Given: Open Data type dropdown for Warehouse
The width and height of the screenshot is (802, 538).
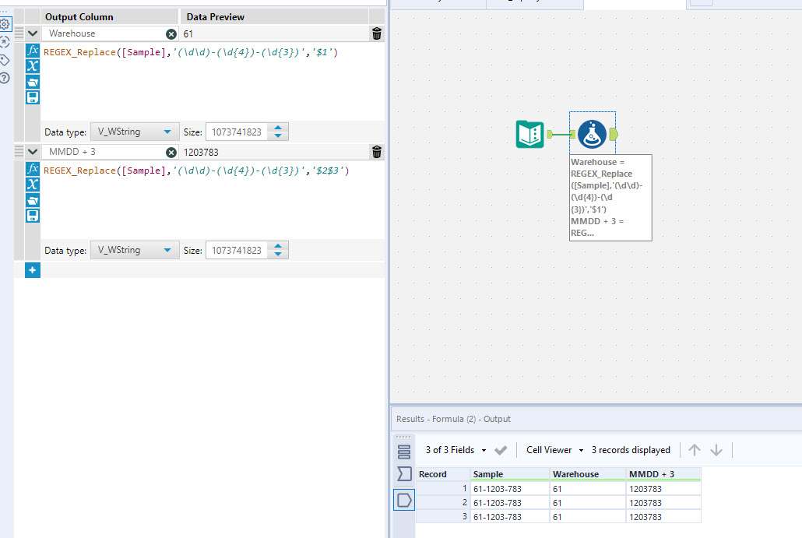Looking at the screenshot, I should [x=135, y=132].
